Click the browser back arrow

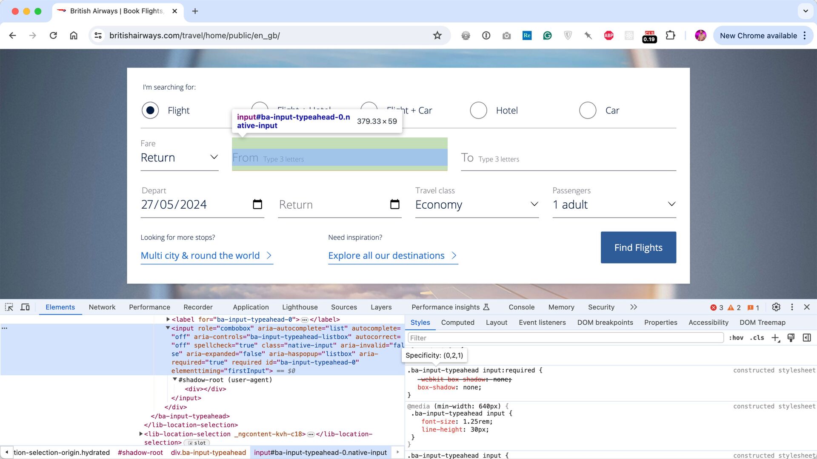(x=12, y=36)
